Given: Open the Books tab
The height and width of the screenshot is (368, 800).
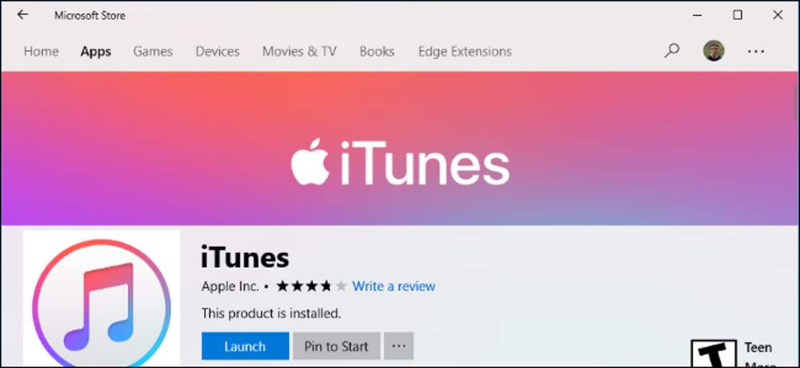Looking at the screenshot, I should point(377,51).
